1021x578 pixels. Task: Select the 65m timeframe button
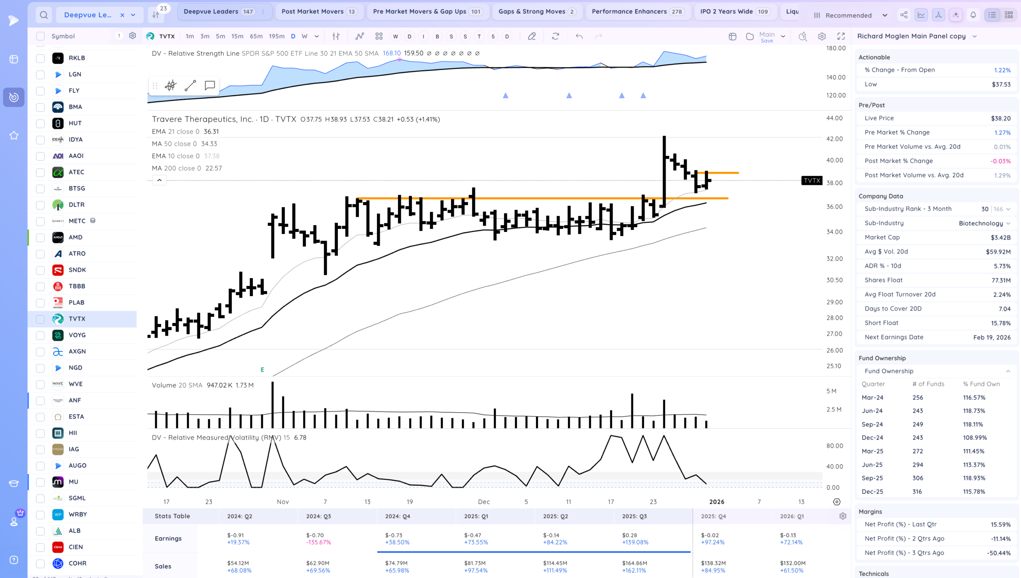tap(256, 36)
